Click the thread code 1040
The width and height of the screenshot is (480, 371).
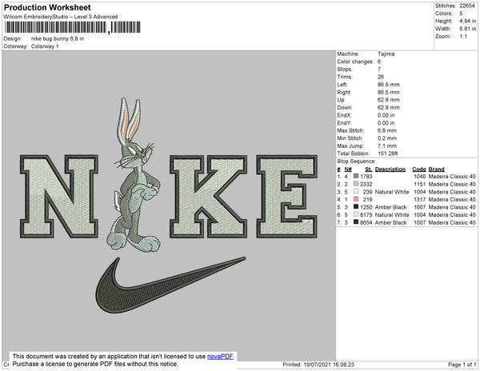point(420,177)
